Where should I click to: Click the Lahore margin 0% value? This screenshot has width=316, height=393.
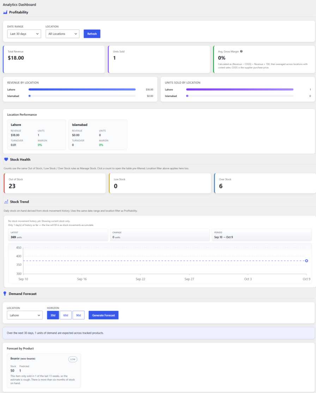(x=40, y=145)
